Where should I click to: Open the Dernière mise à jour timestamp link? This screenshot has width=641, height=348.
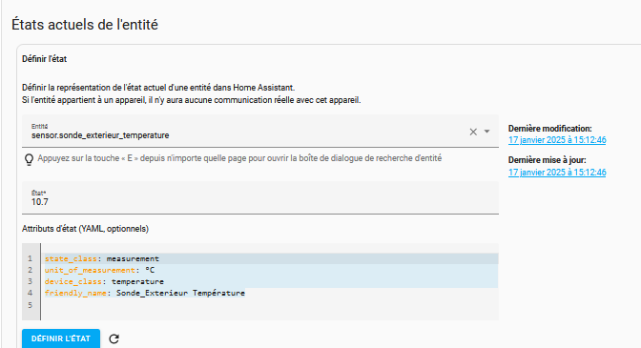(557, 172)
